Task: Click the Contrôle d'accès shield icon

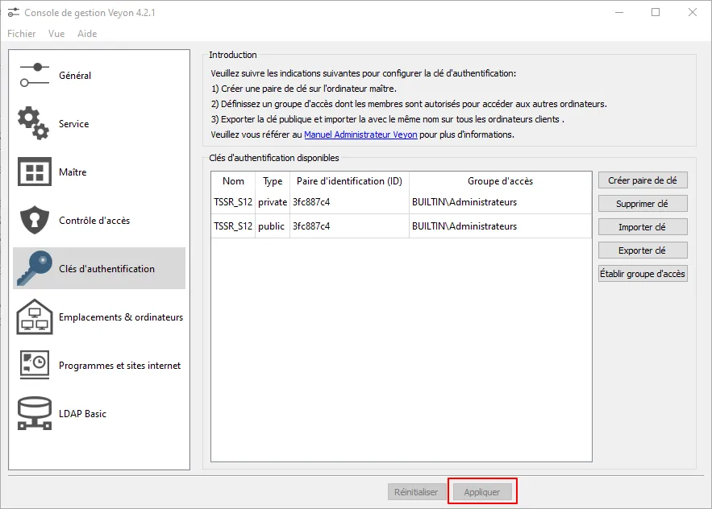Action: point(35,220)
